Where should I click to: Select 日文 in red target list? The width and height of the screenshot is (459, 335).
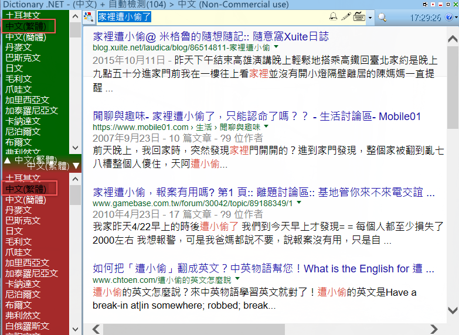(x=14, y=231)
